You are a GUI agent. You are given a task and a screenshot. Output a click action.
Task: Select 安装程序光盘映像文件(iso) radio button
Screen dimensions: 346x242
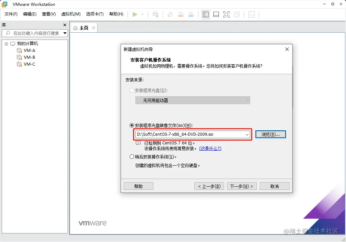coord(132,125)
